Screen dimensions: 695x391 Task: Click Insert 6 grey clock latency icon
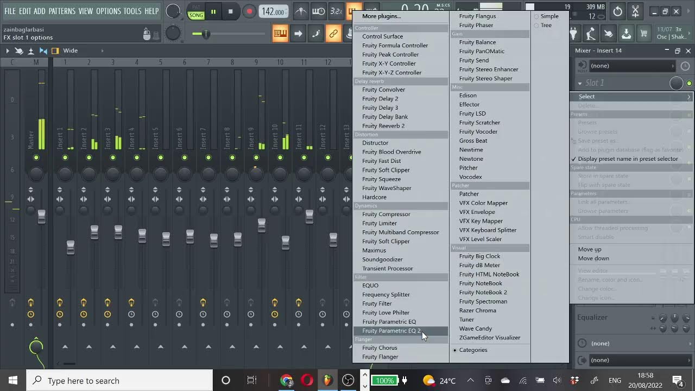(179, 314)
